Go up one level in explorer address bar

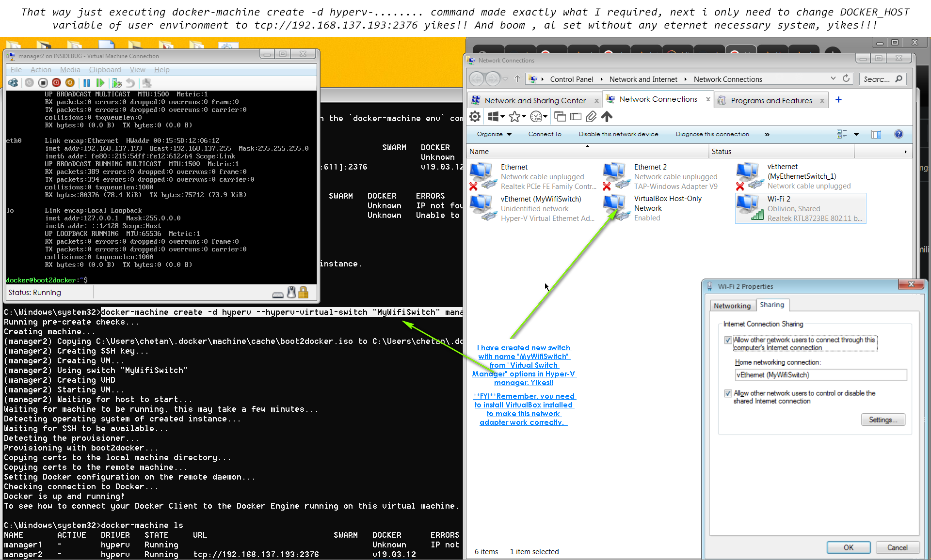tap(517, 78)
